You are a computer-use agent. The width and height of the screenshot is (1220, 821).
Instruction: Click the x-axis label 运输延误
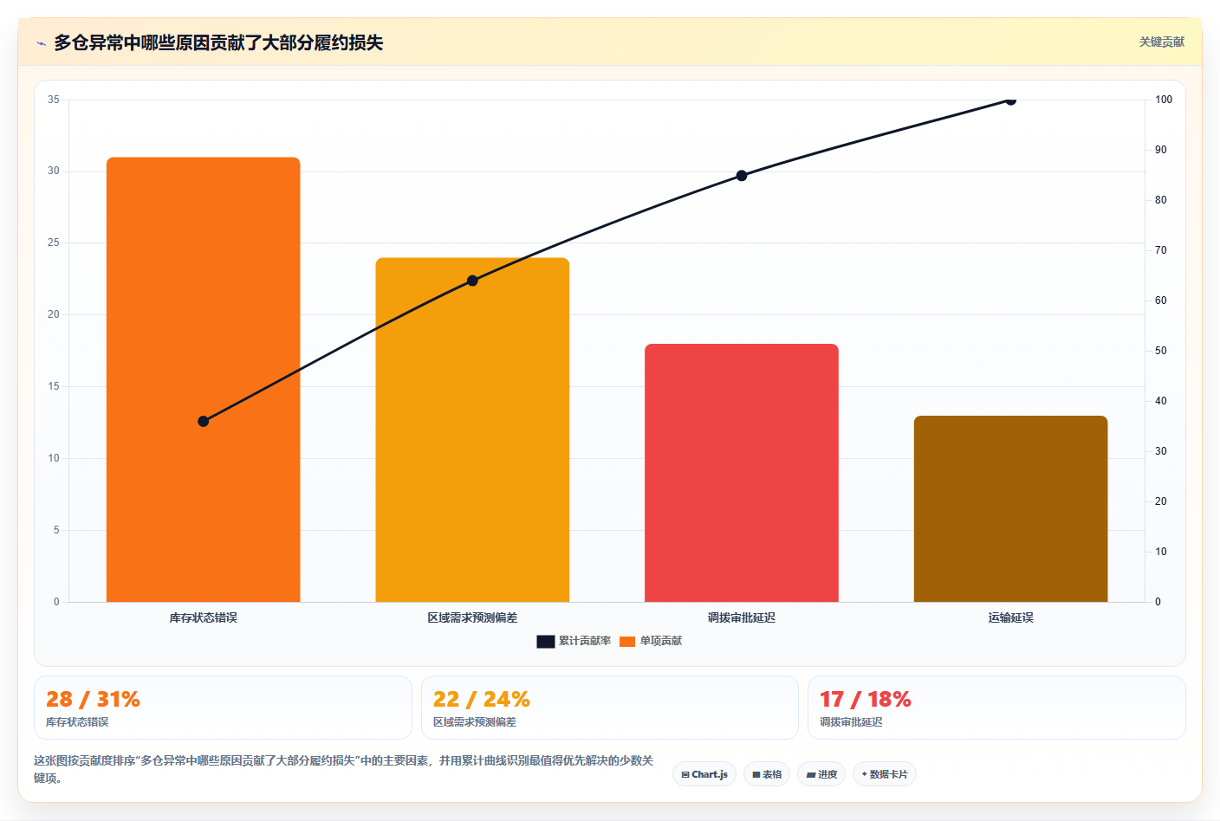pyautogui.click(x=1010, y=617)
